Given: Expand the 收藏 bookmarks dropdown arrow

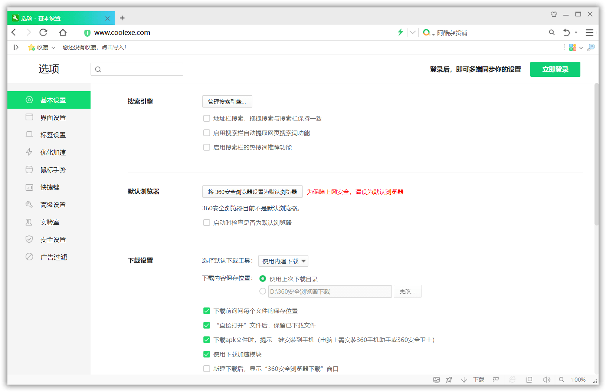Looking at the screenshot, I should coord(53,47).
